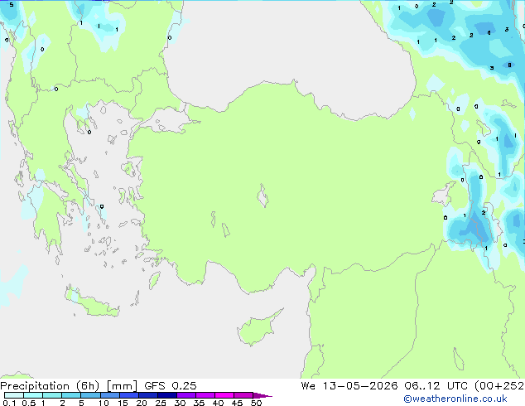Open the weatheronline.co.uk copyright link
525x406 pixels.
(455, 399)
